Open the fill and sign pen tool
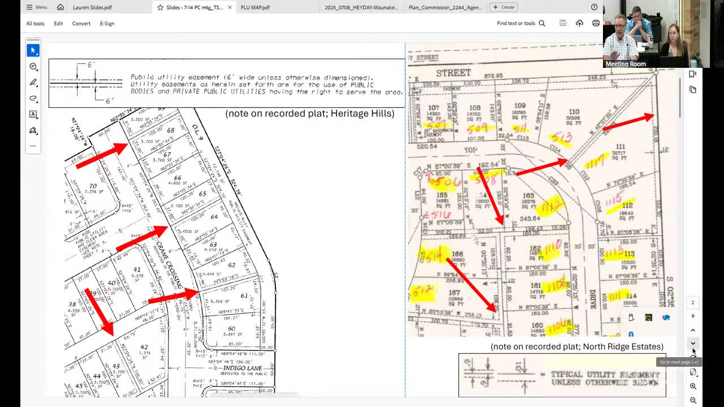Viewport: 724px width, 407px height. tap(33, 130)
